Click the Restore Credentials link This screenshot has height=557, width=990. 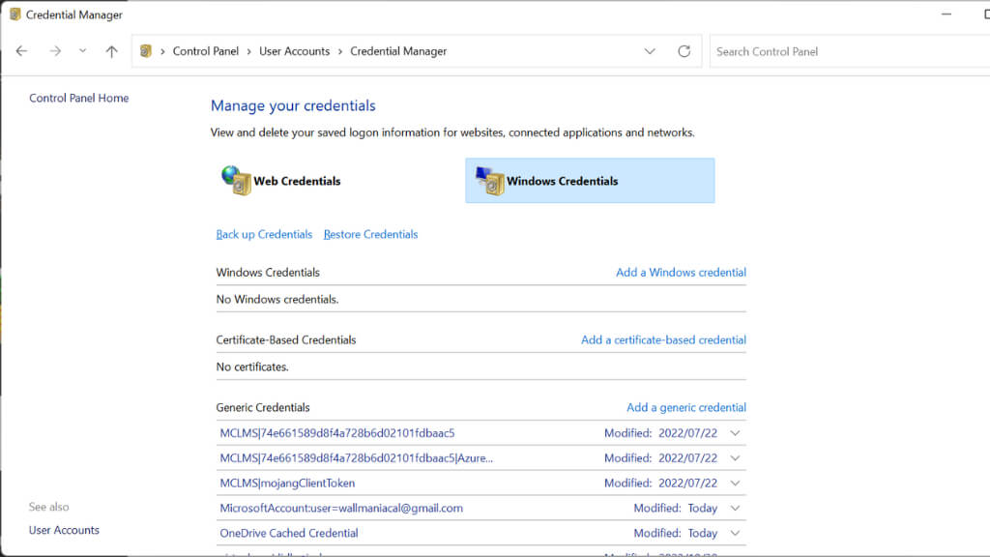[x=370, y=234]
